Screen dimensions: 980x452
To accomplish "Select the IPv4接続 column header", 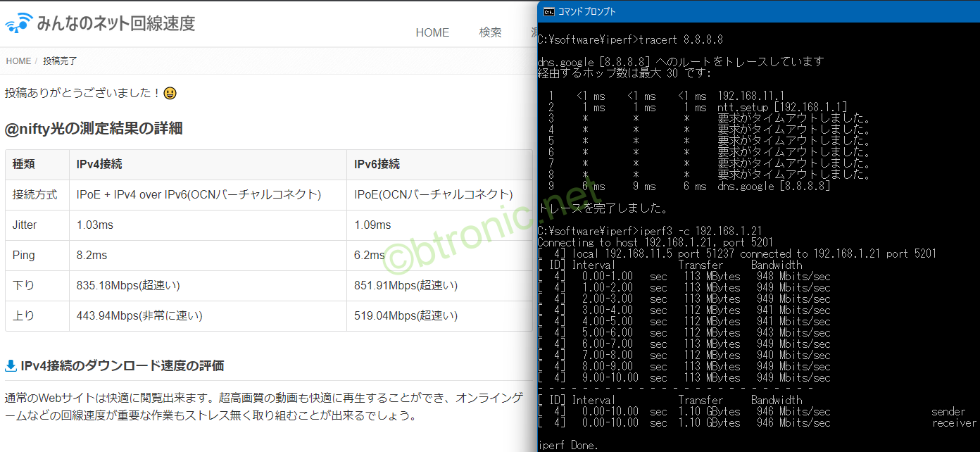I will click(208, 165).
